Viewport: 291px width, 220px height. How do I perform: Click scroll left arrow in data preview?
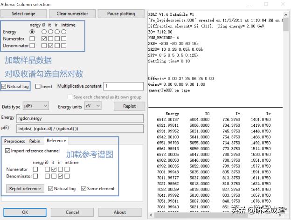click(151, 215)
